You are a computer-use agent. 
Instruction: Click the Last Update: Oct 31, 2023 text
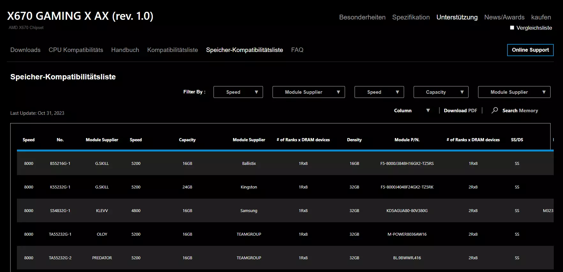pos(37,113)
